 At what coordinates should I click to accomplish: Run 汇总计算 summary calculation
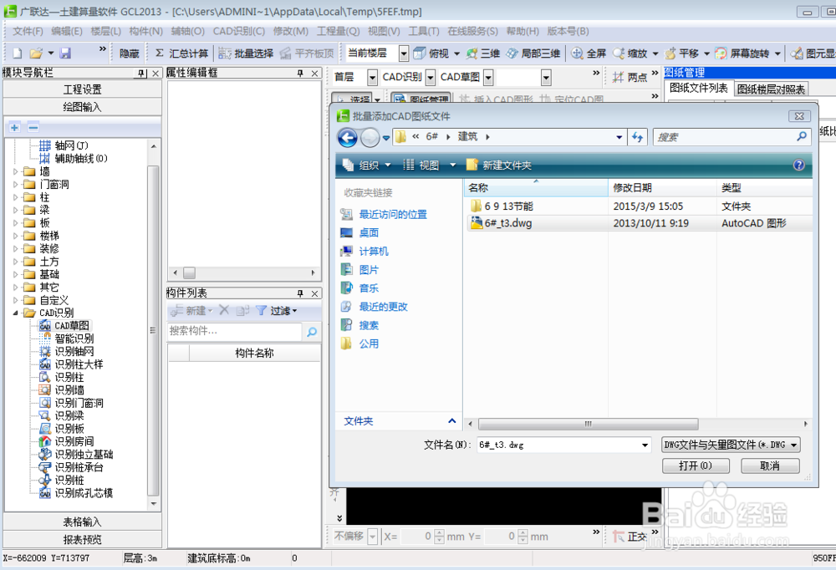pyautogui.click(x=181, y=53)
